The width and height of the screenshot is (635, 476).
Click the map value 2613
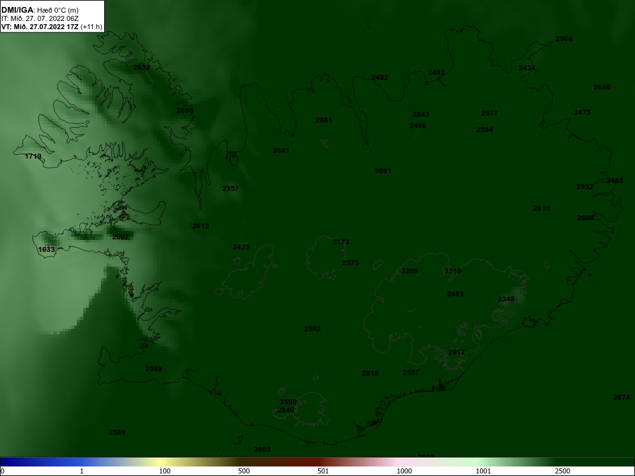201,227
